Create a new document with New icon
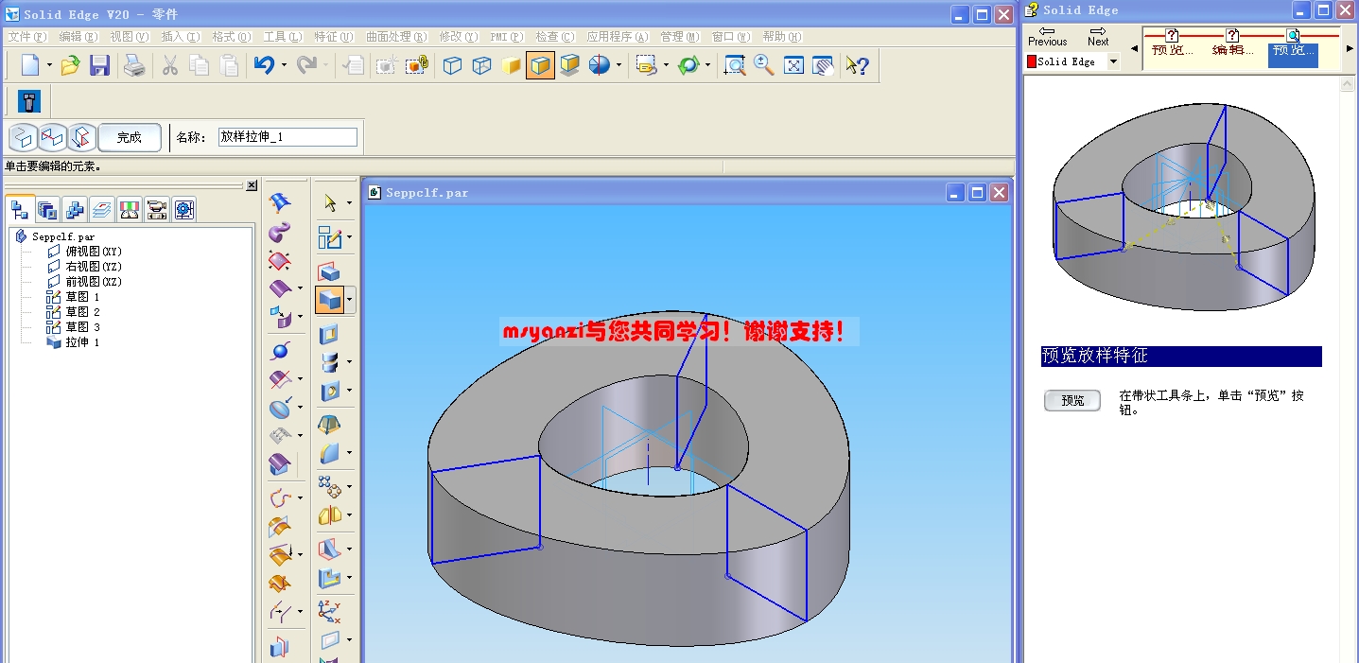Viewport: 1359px width, 663px height. click(30, 65)
